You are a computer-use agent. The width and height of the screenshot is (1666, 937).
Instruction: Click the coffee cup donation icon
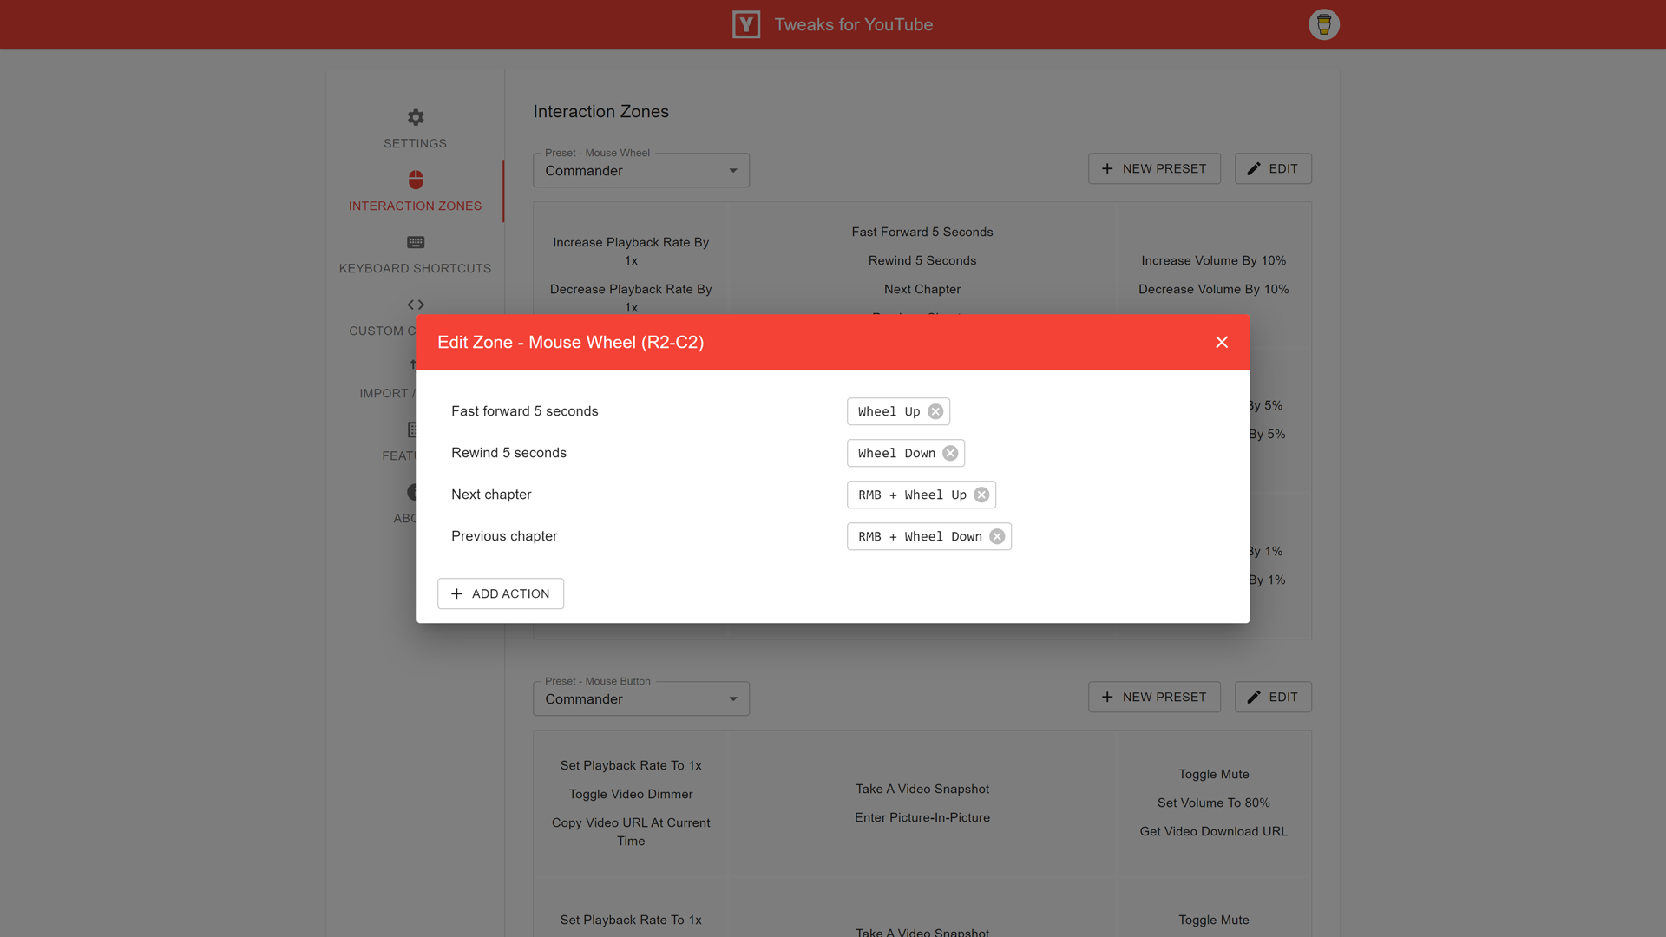click(x=1323, y=24)
